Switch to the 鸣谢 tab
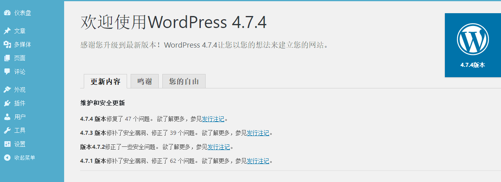The width and height of the screenshot is (501, 182). pos(145,81)
